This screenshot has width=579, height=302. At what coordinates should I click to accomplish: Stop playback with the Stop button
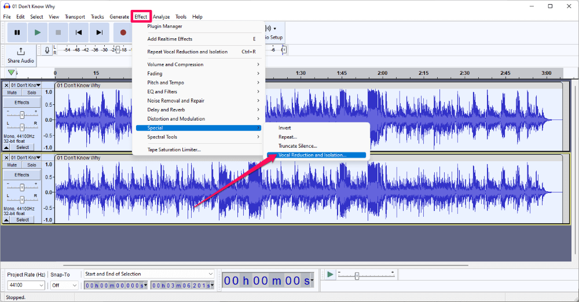click(58, 32)
